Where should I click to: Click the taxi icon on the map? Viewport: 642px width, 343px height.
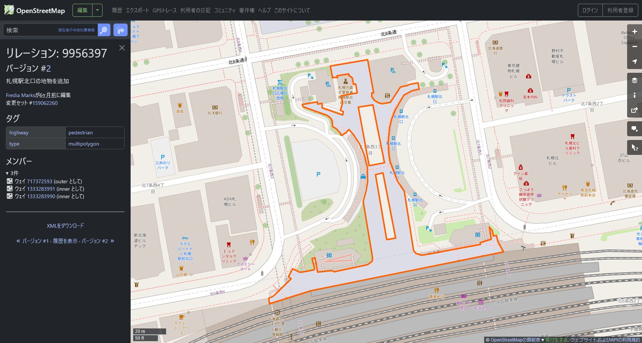click(363, 177)
